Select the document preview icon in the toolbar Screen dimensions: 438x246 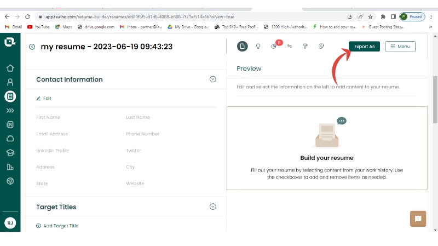[x=242, y=47]
